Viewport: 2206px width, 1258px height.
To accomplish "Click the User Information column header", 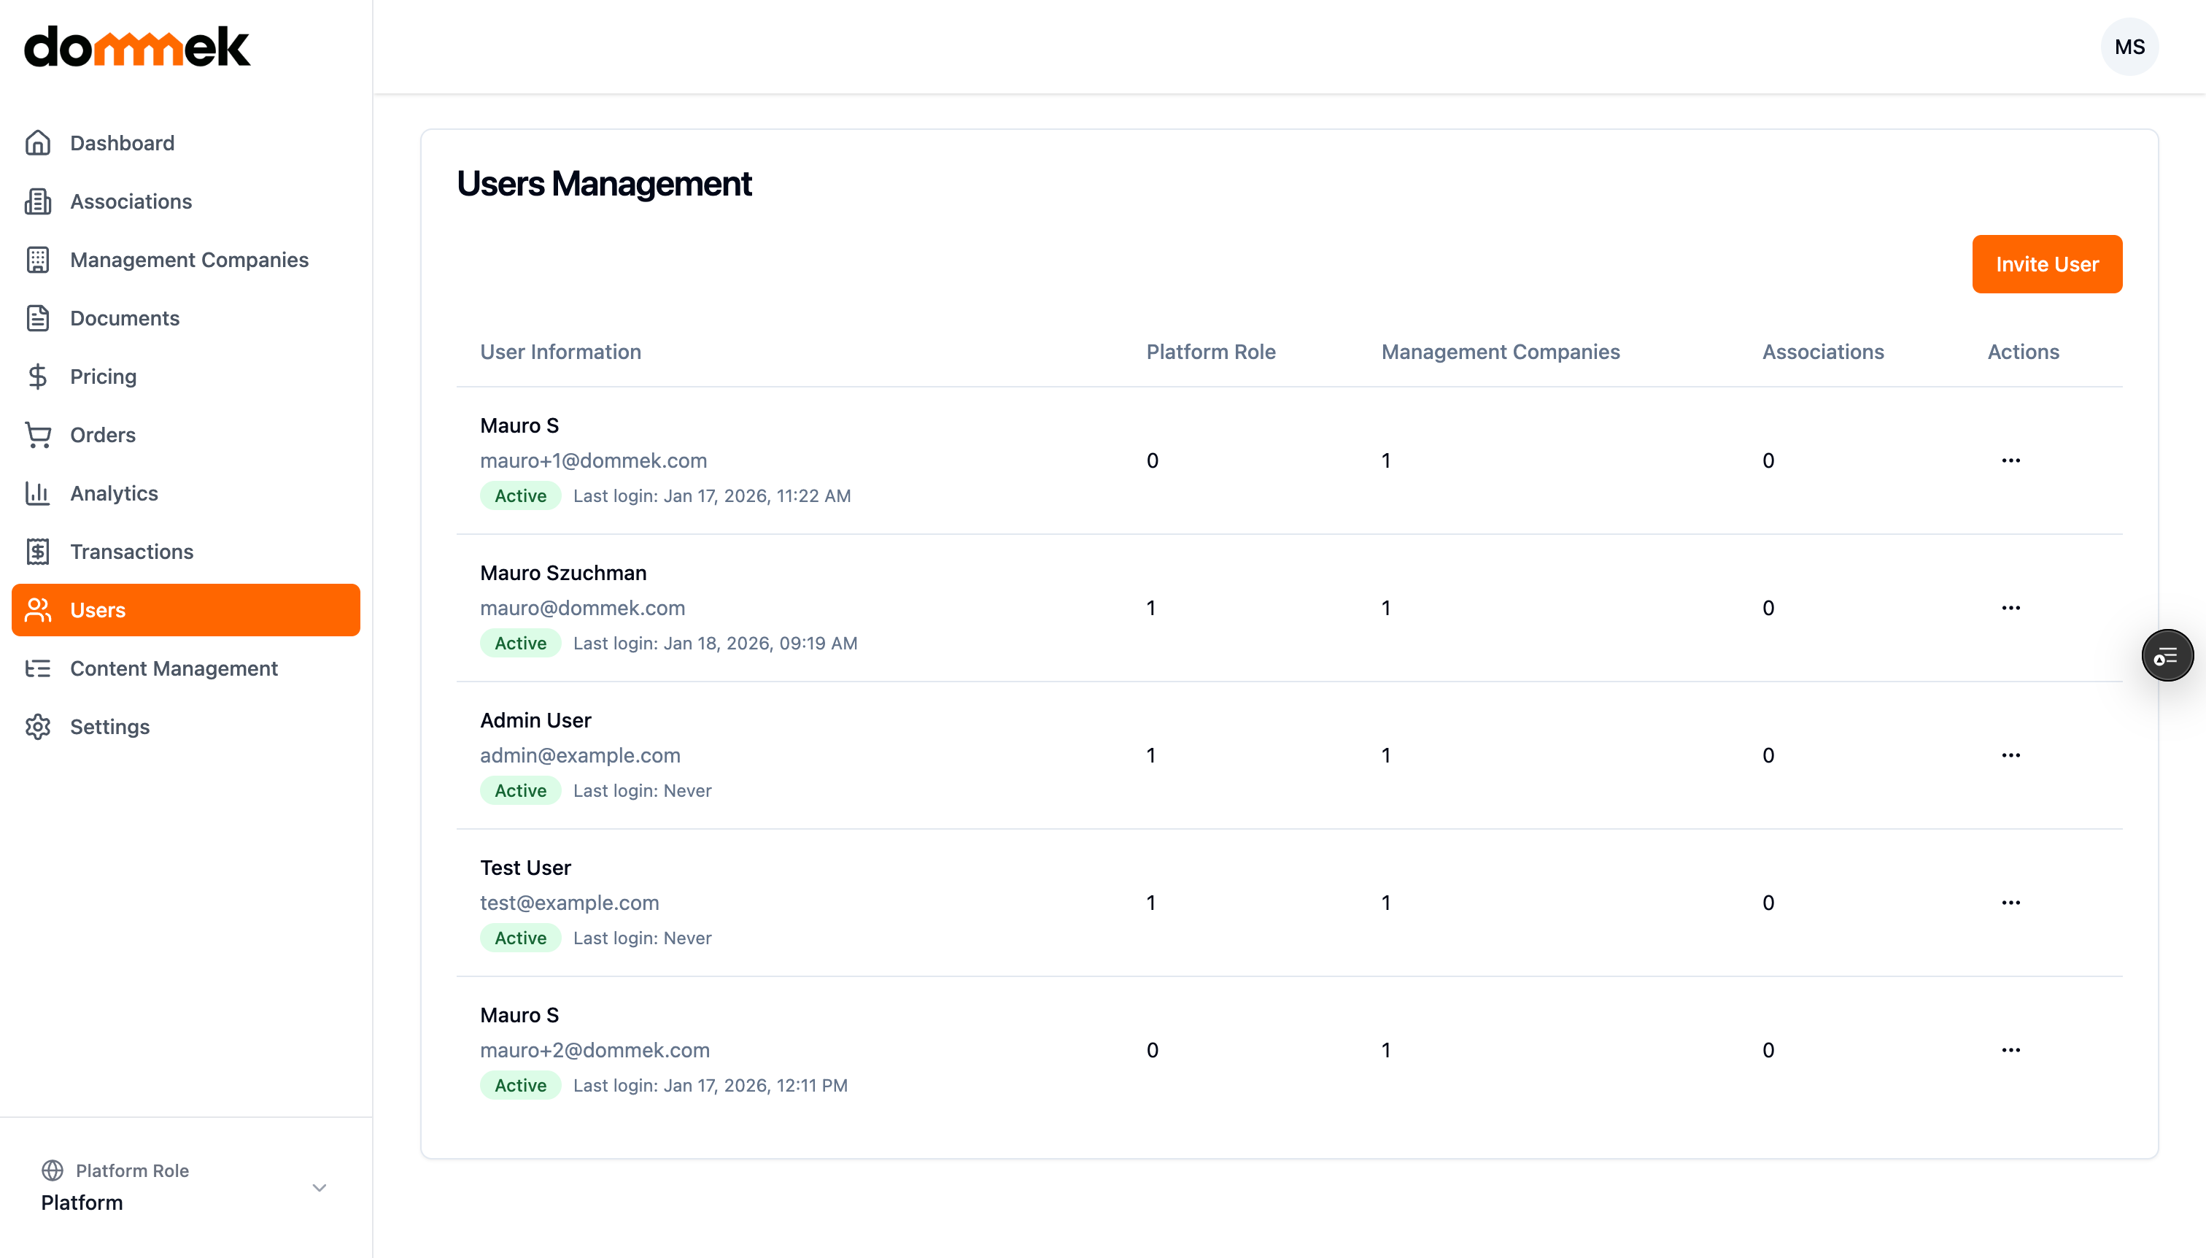I will (x=560, y=352).
